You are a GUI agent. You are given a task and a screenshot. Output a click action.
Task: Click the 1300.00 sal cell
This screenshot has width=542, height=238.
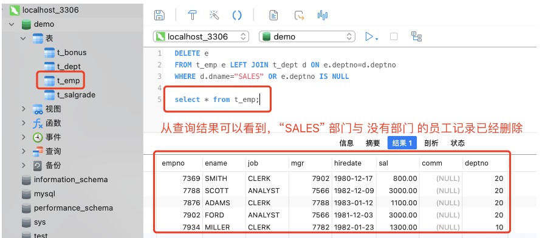[x=398, y=227]
